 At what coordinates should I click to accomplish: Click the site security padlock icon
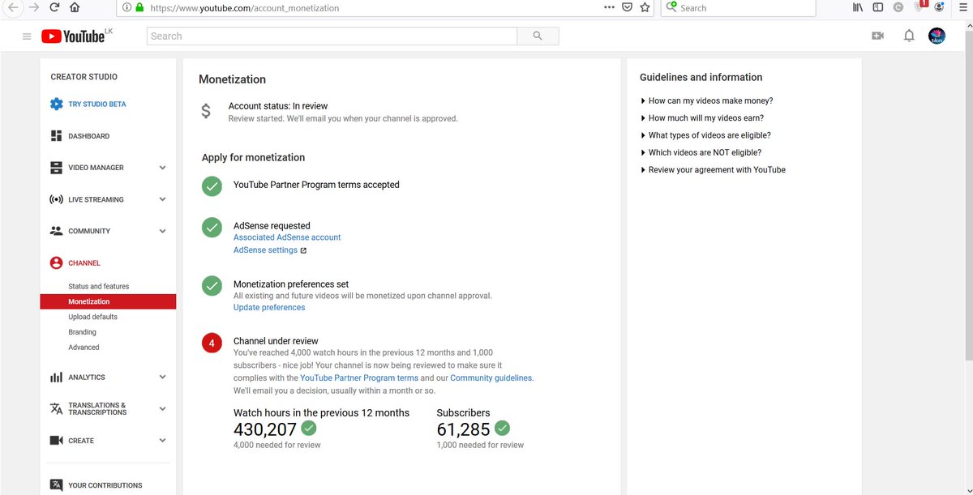[139, 7]
